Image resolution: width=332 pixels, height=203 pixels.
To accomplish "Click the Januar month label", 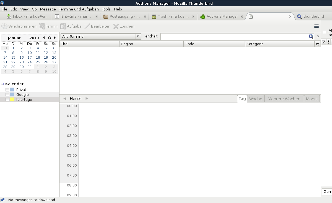I will 14,38.
